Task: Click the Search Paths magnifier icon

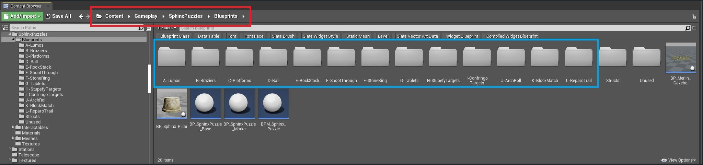Action: point(141,28)
